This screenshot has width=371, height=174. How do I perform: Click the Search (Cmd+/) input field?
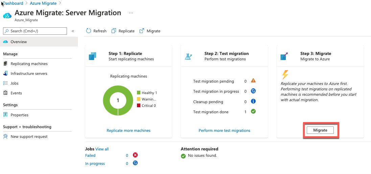[x=35, y=31]
